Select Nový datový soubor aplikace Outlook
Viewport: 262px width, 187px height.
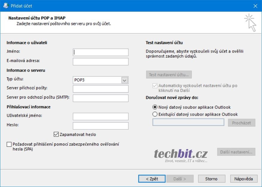pyautogui.click(x=155, y=107)
